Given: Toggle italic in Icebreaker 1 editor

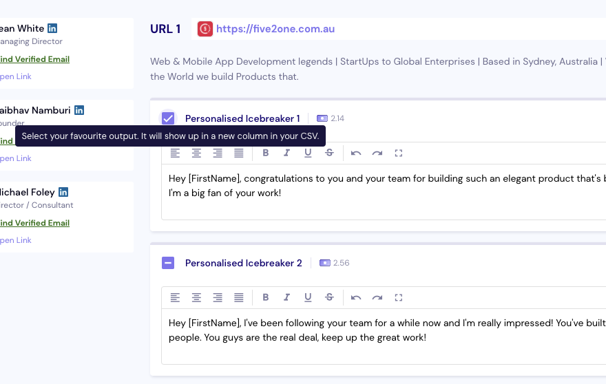Looking at the screenshot, I should pos(286,153).
